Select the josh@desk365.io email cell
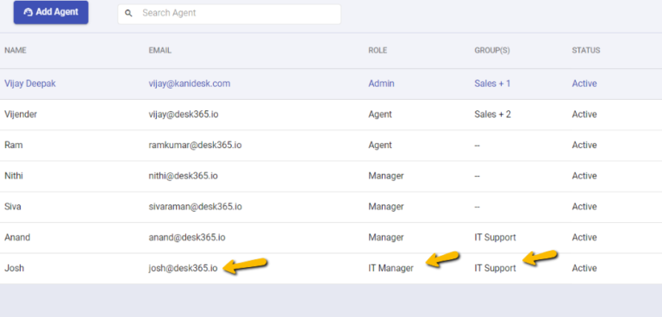This screenshot has width=662, height=317. point(184,268)
